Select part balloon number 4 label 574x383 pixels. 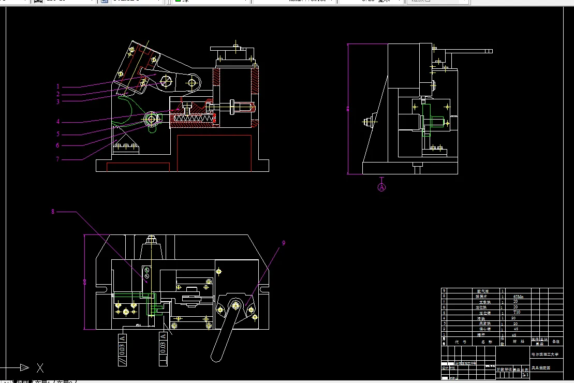coord(58,122)
